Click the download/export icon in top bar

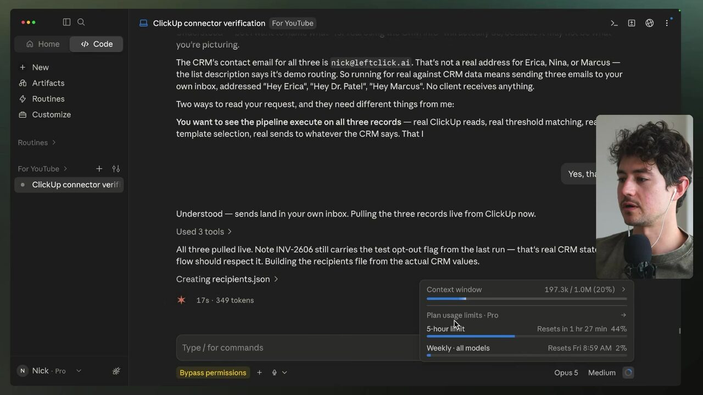632,23
